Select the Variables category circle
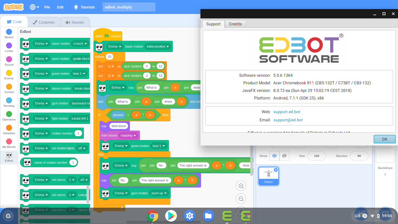 (x=9, y=127)
